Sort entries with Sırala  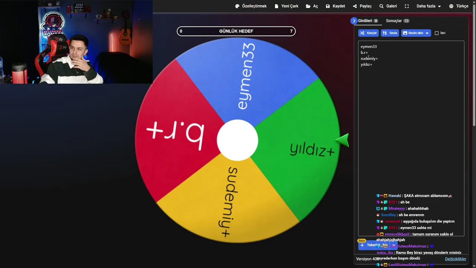tap(390, 33)
